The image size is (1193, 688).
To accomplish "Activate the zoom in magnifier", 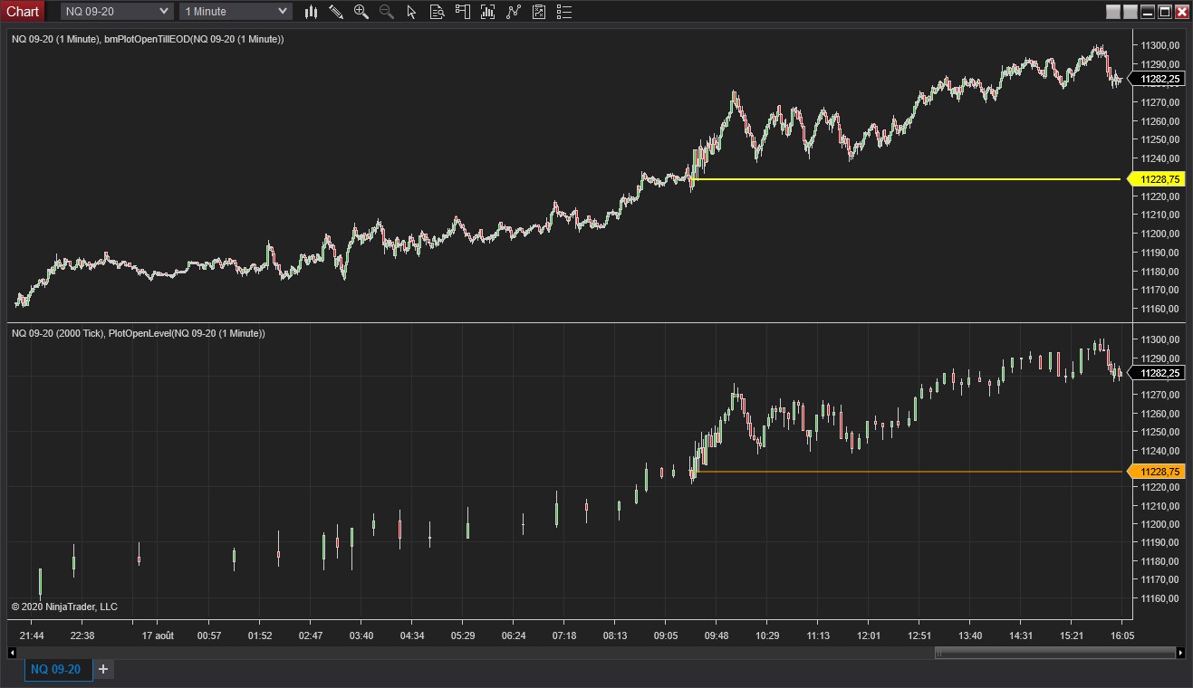I will pos(361,12).
